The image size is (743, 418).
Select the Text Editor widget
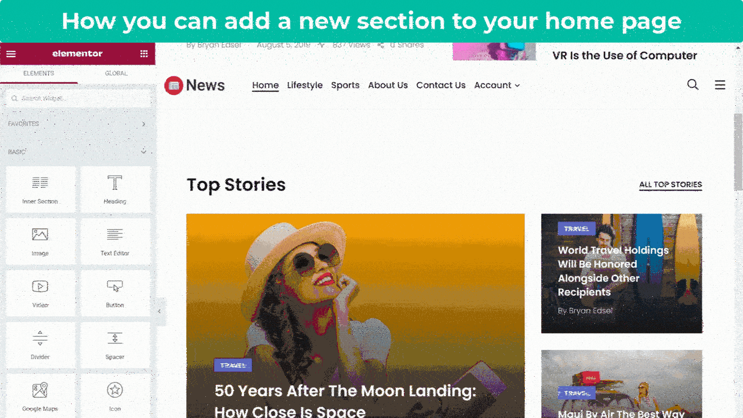115,242
